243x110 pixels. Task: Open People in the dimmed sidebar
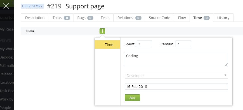(x=6, y=108)
